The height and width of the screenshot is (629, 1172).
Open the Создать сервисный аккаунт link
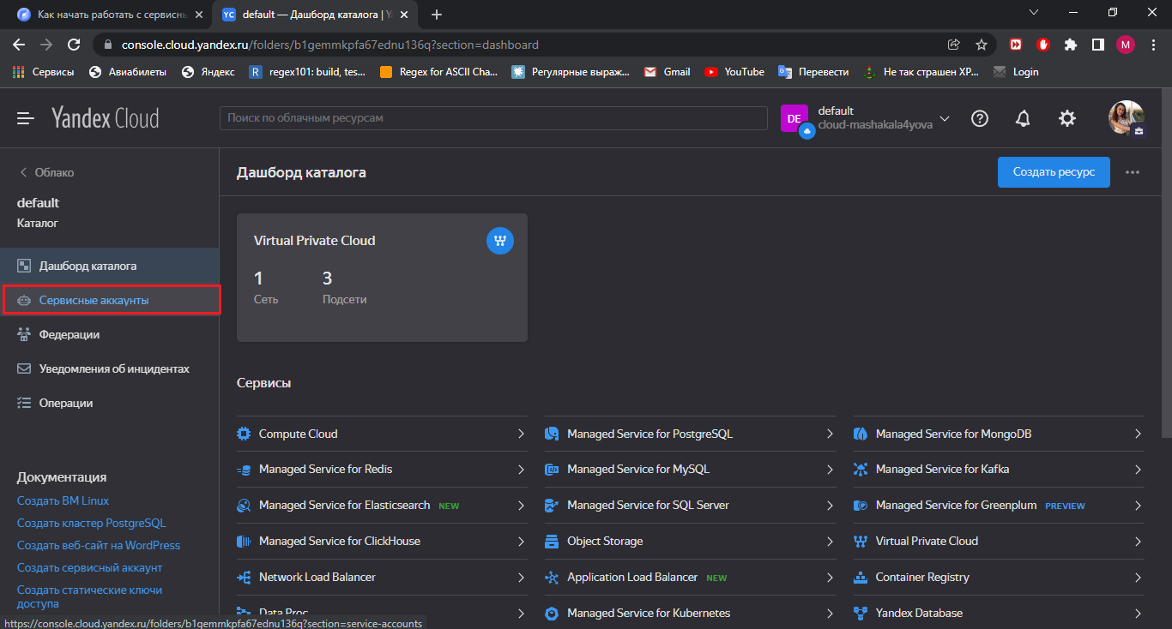90,567
